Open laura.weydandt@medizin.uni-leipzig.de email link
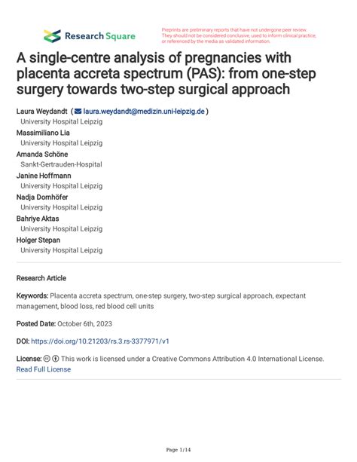The height and width of the screenshot is (462, 357). 144,112
